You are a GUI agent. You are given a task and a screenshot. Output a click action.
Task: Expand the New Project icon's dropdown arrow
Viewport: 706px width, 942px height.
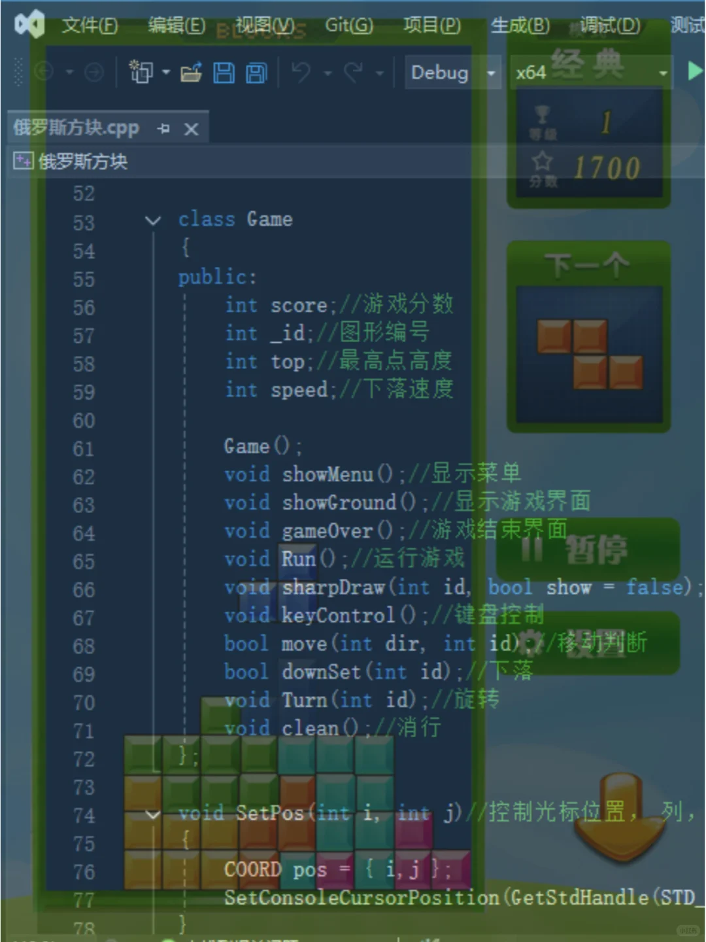[166, 72]
